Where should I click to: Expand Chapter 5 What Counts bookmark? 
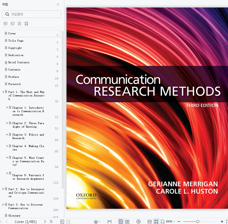(x=7, y=157)
